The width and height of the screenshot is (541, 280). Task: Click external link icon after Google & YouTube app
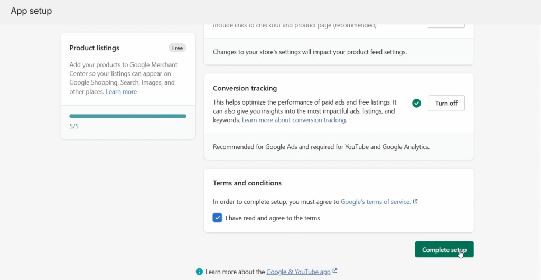tap(335, 272)
